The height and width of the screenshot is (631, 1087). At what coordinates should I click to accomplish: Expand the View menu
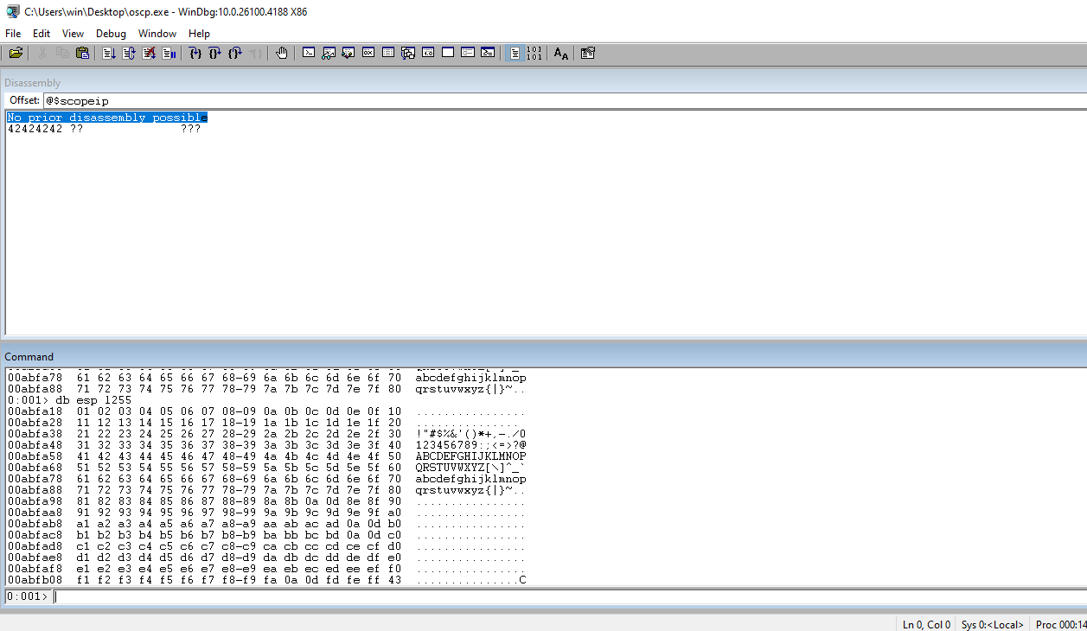coord(74,34)
